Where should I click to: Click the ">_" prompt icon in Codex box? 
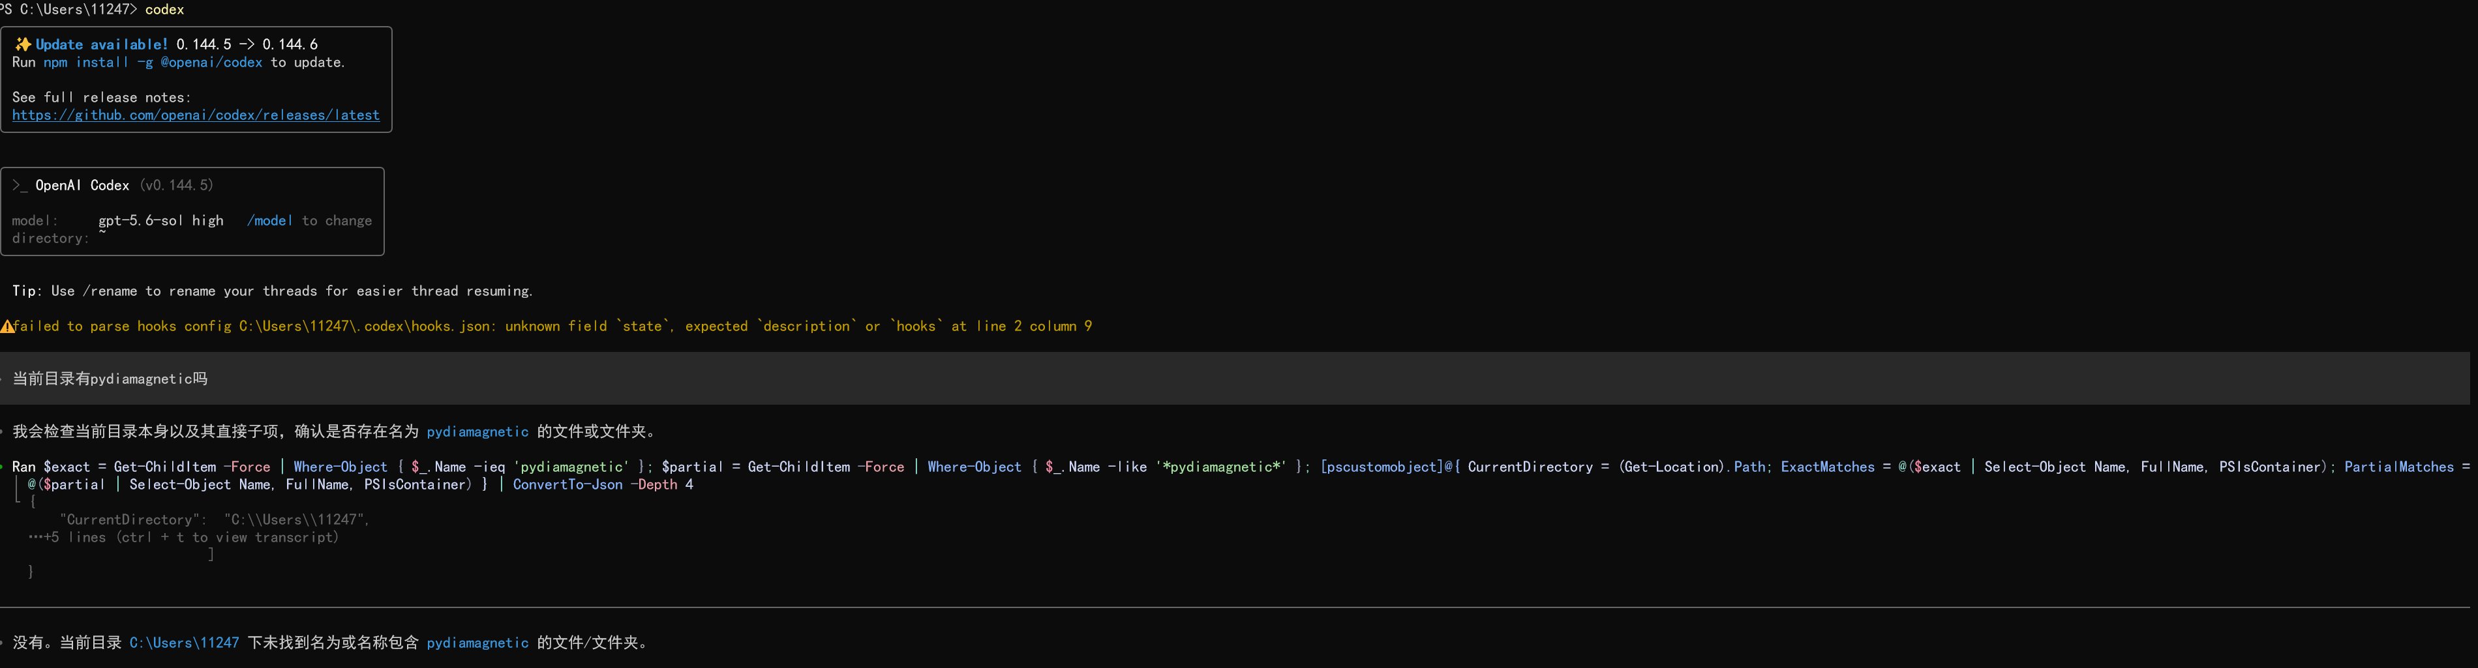(19, 186)
